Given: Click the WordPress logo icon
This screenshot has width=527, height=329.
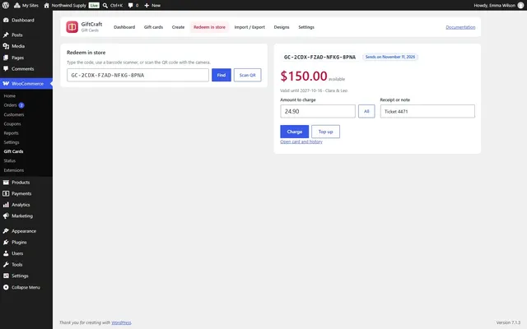Looking at the screenshot, I should [6, 6].
